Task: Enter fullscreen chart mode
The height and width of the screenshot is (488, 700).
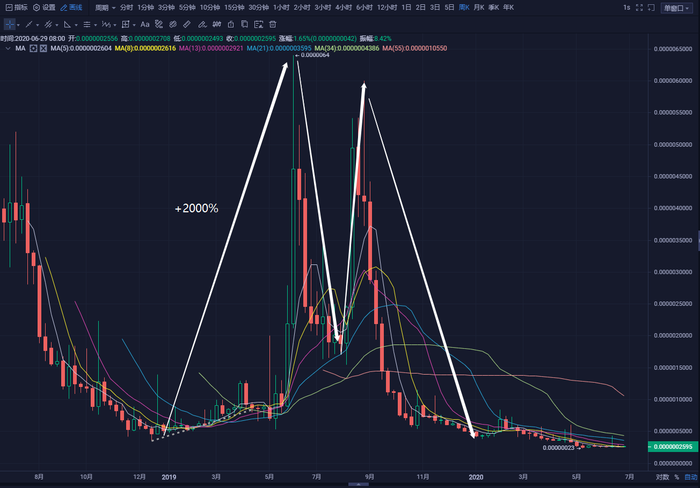Action: 639,8
